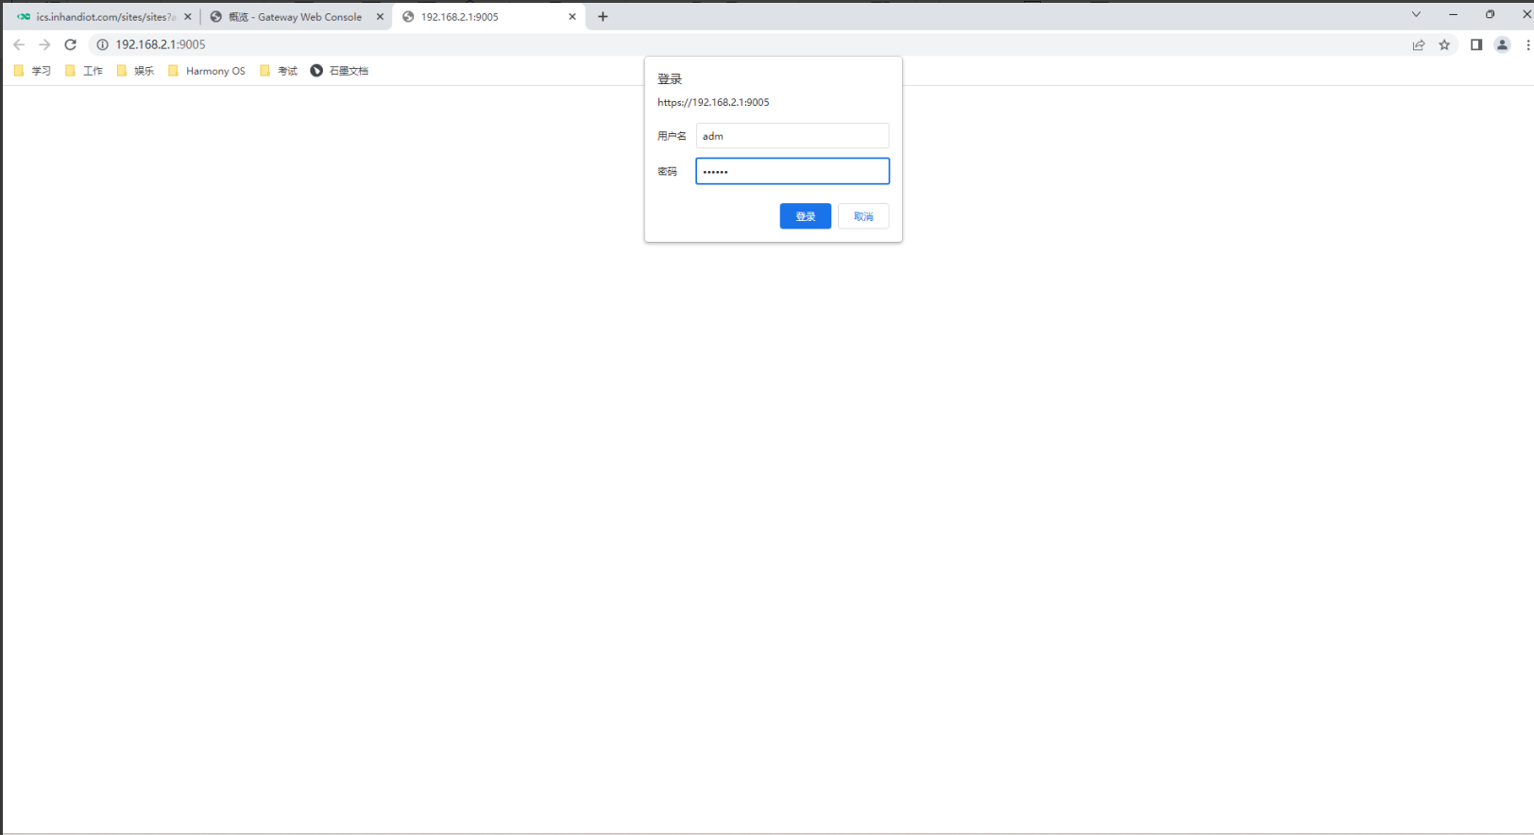Open new tab with plus icon
This screenshot has height=835, width=1534.
[x=603, y=16]
